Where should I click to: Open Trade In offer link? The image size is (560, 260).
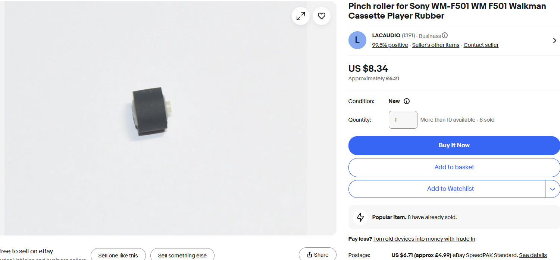(424, 239)
